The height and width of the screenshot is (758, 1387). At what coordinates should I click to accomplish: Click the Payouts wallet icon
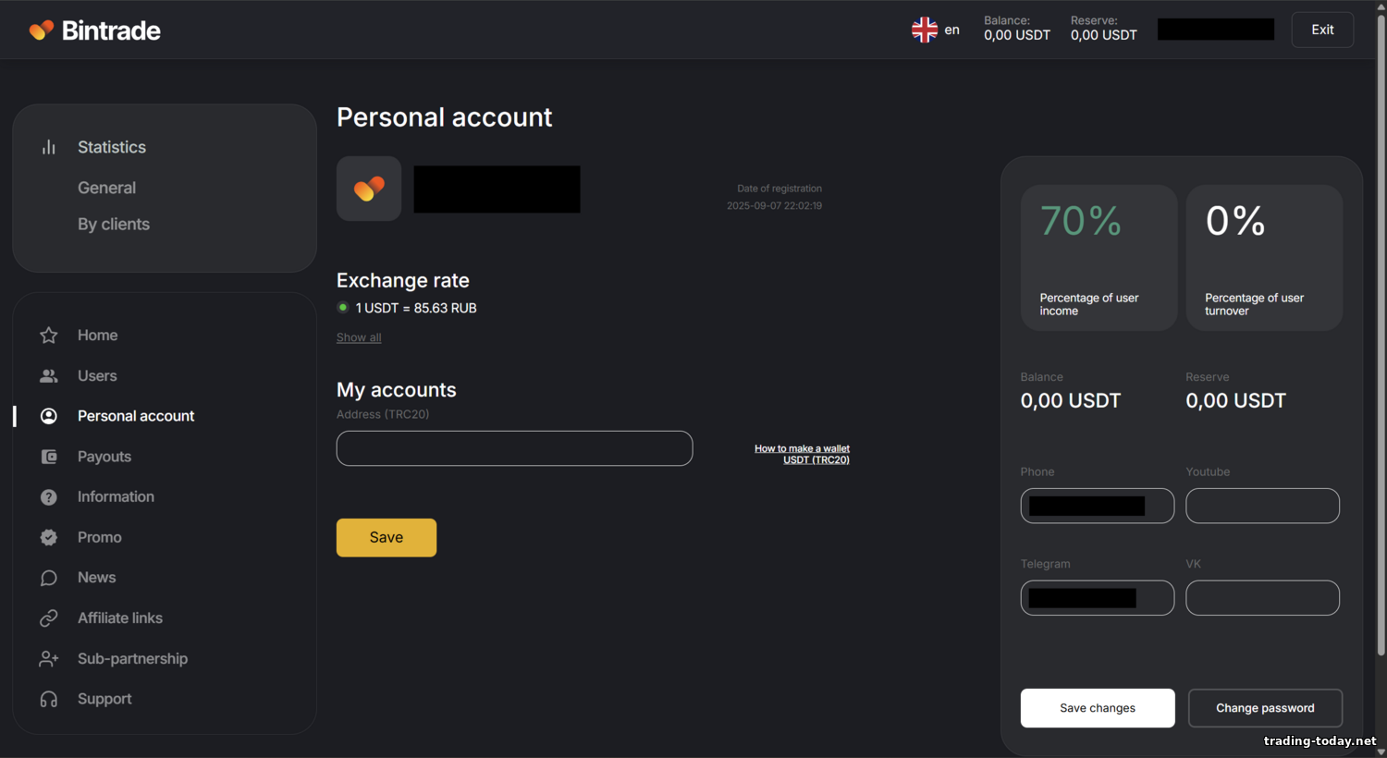(49, 457)
